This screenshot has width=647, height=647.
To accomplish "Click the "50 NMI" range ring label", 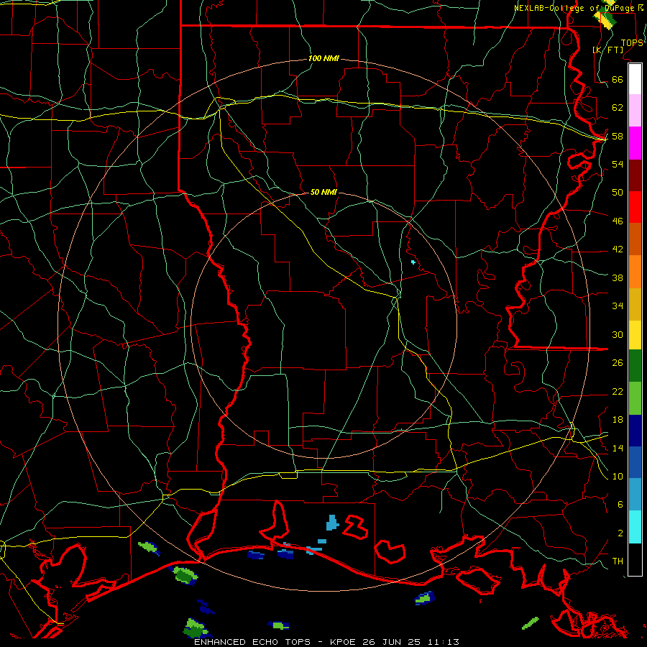I will click(x=323, y=192).
